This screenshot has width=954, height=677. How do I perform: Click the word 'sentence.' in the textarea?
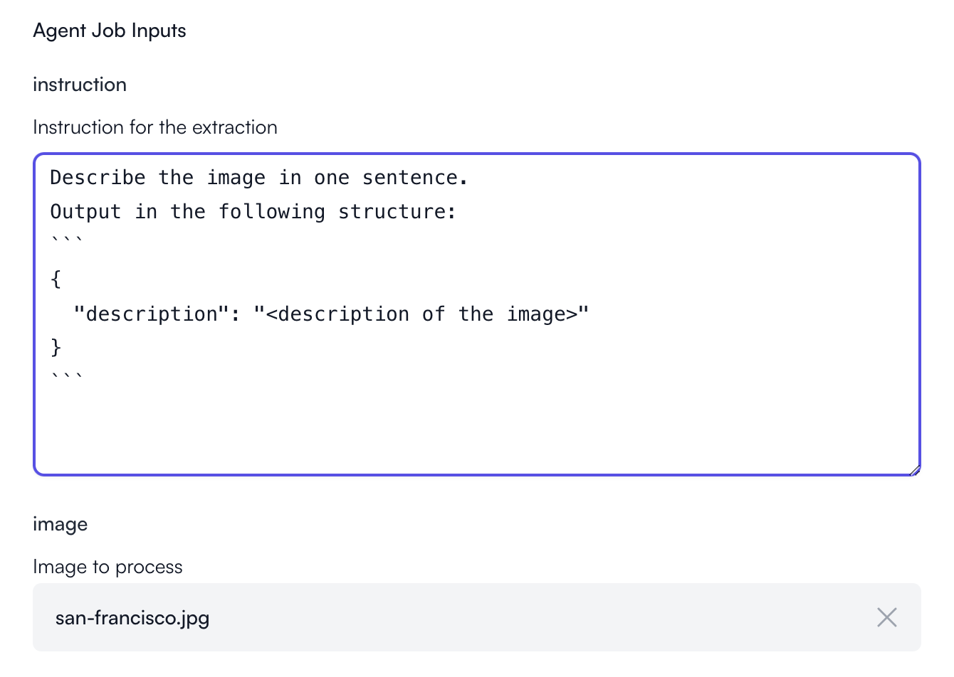(415, 178)
